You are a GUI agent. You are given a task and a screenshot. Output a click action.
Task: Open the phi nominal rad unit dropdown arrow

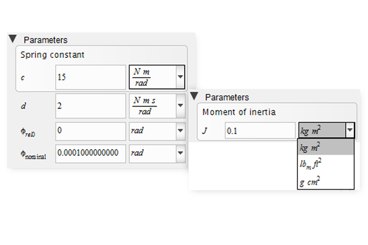pos(180,153)
